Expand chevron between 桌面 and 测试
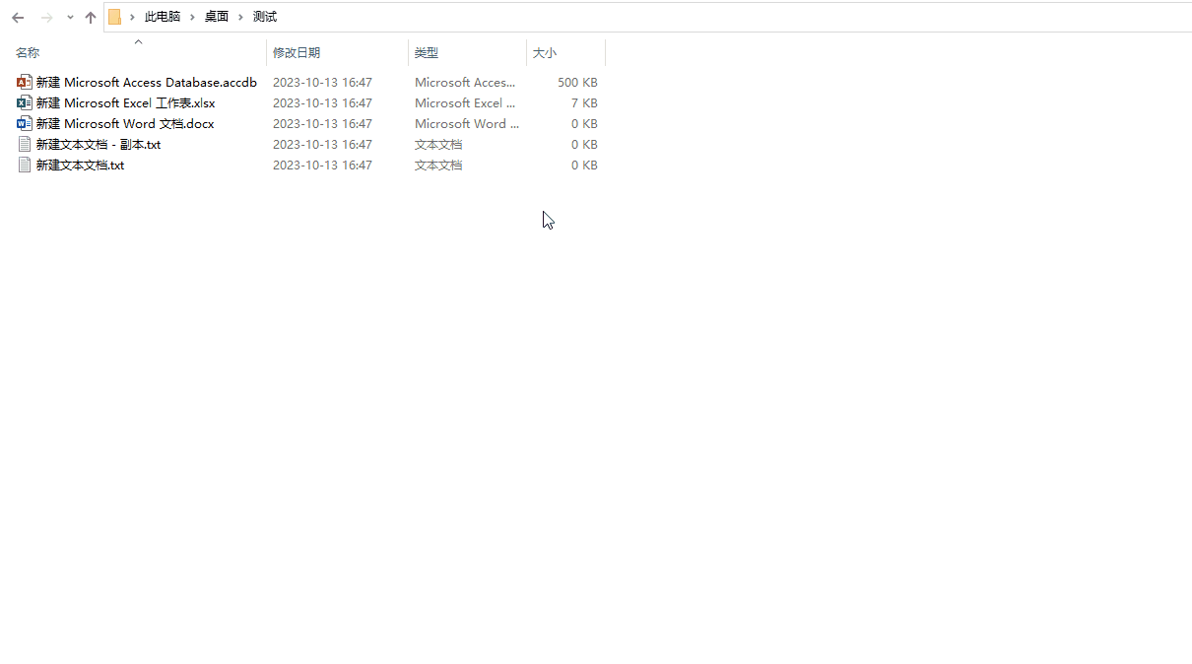 [240, 18]
